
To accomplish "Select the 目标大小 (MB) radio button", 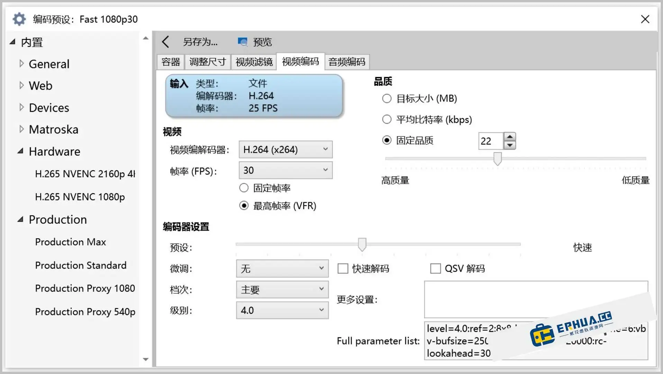I will [387, 98].
